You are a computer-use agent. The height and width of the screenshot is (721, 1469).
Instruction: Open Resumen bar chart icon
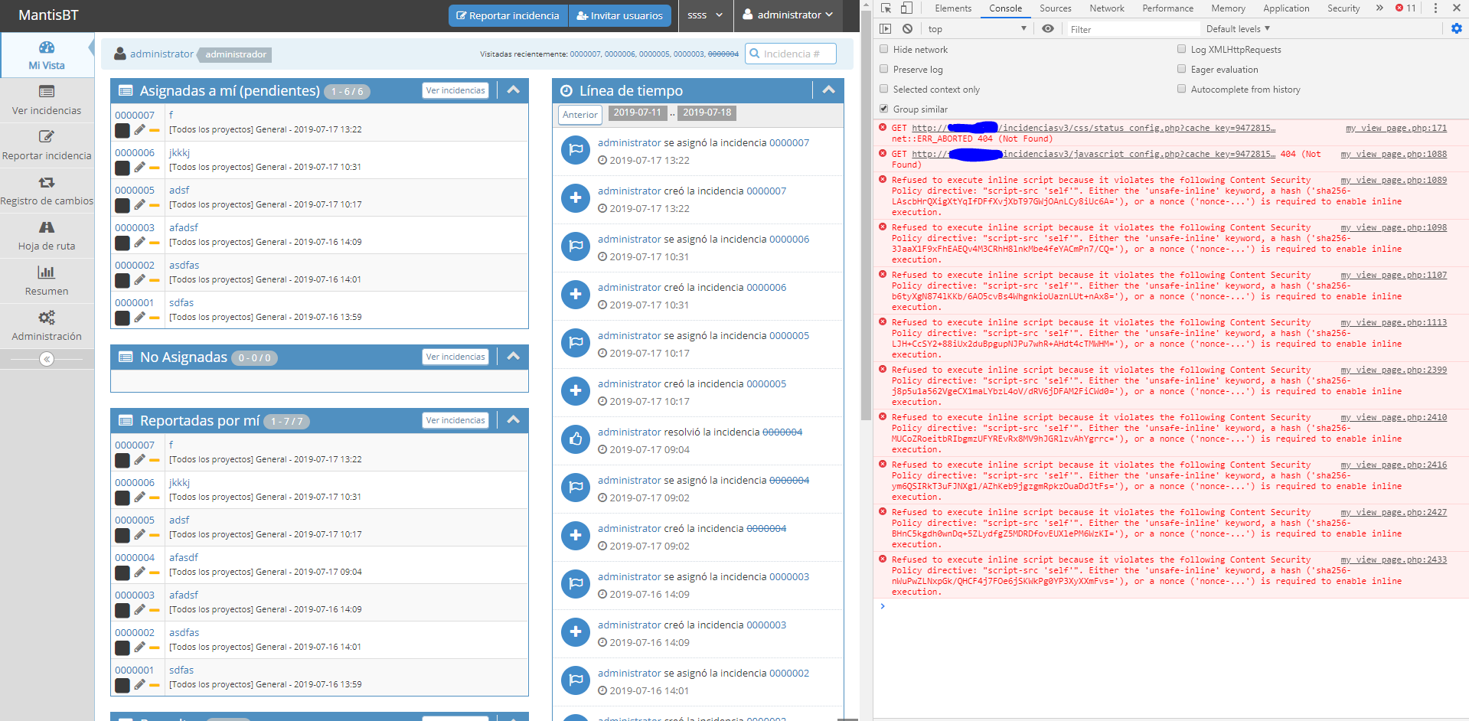(x=47, y=272)
